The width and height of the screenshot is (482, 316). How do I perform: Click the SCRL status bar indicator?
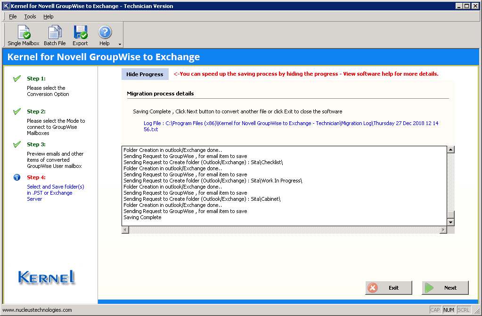pos(463,310)
